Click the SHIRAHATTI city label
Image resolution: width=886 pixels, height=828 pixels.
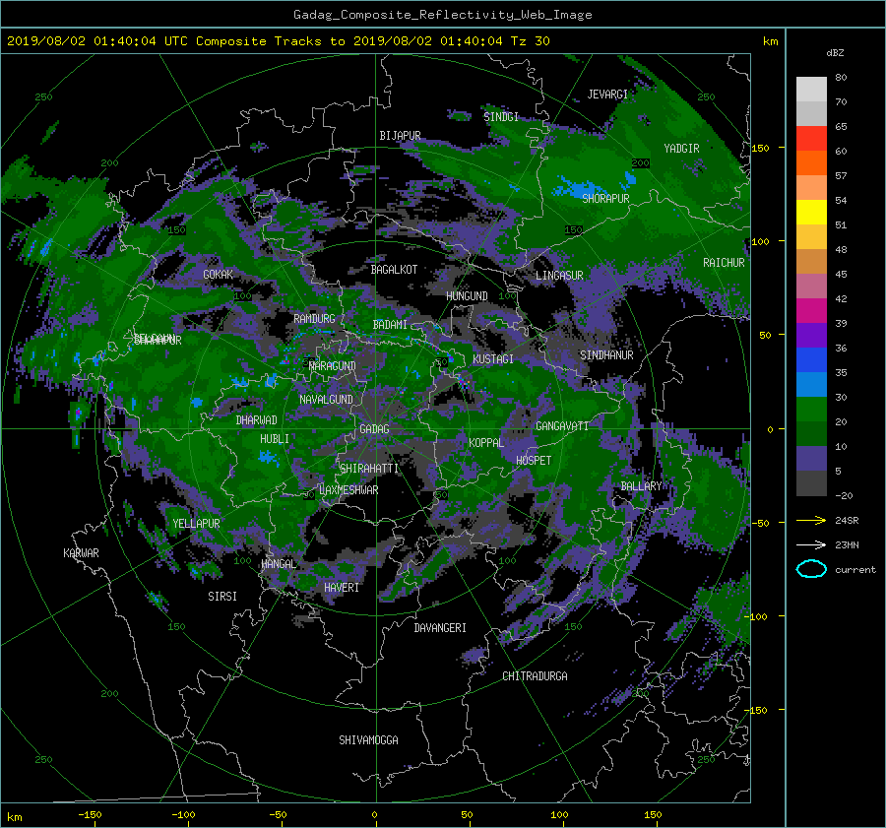(369, 469)
